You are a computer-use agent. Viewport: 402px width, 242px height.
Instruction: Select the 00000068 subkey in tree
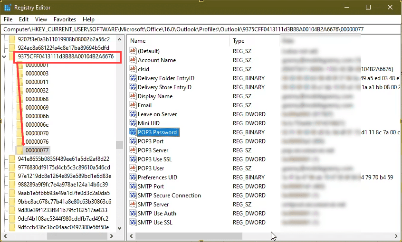pos(37,99)
